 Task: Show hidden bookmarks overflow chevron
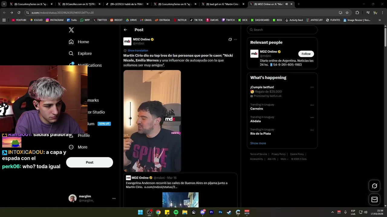click(380, 20)
